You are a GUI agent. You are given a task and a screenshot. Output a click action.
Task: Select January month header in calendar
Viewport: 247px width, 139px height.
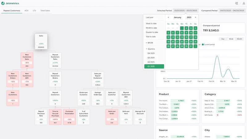coord(177,17)
